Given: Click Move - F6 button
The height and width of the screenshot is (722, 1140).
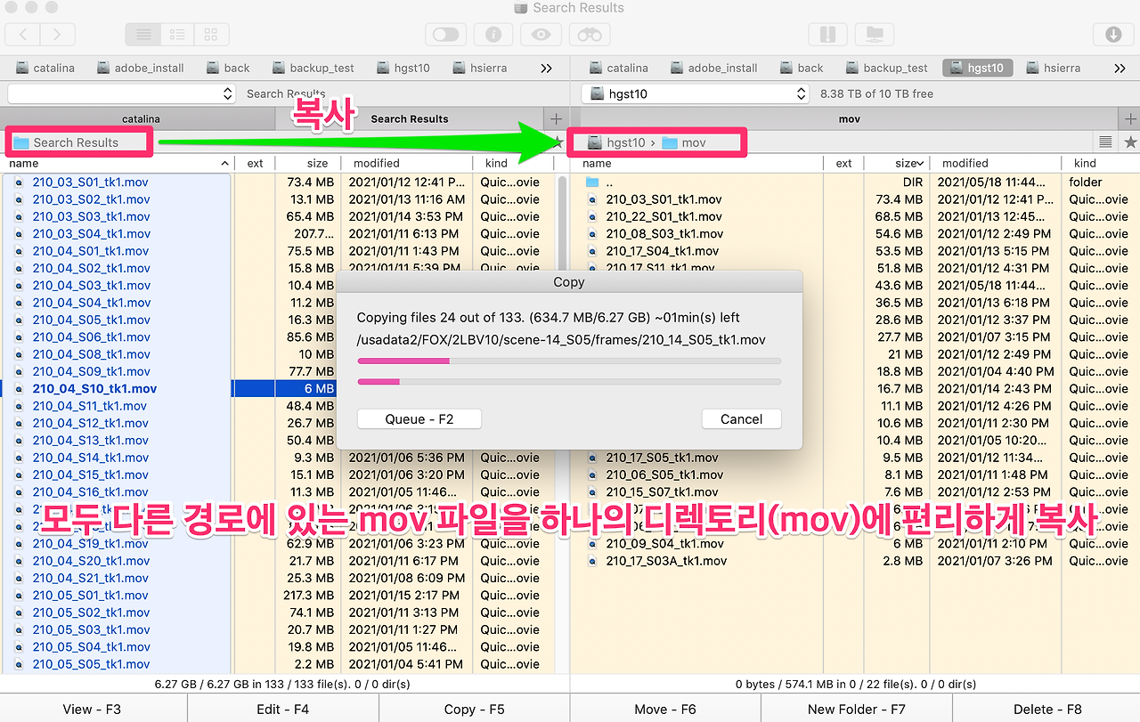Looking at the screenshot, I should pyautogui.click(x=664, y=709).
